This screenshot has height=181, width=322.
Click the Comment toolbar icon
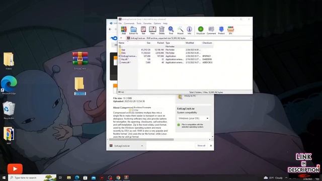pyautogui.click(x=211, y=30)
